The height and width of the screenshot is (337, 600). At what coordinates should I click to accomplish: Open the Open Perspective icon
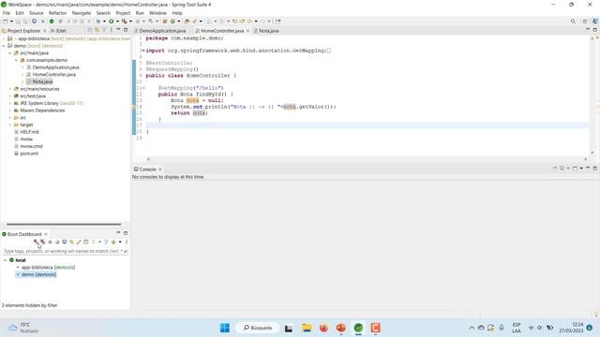click(585, 22)
